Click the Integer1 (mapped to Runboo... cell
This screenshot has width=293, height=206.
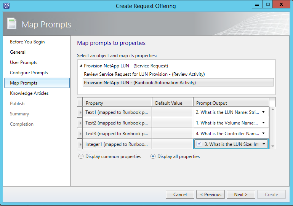117,144
